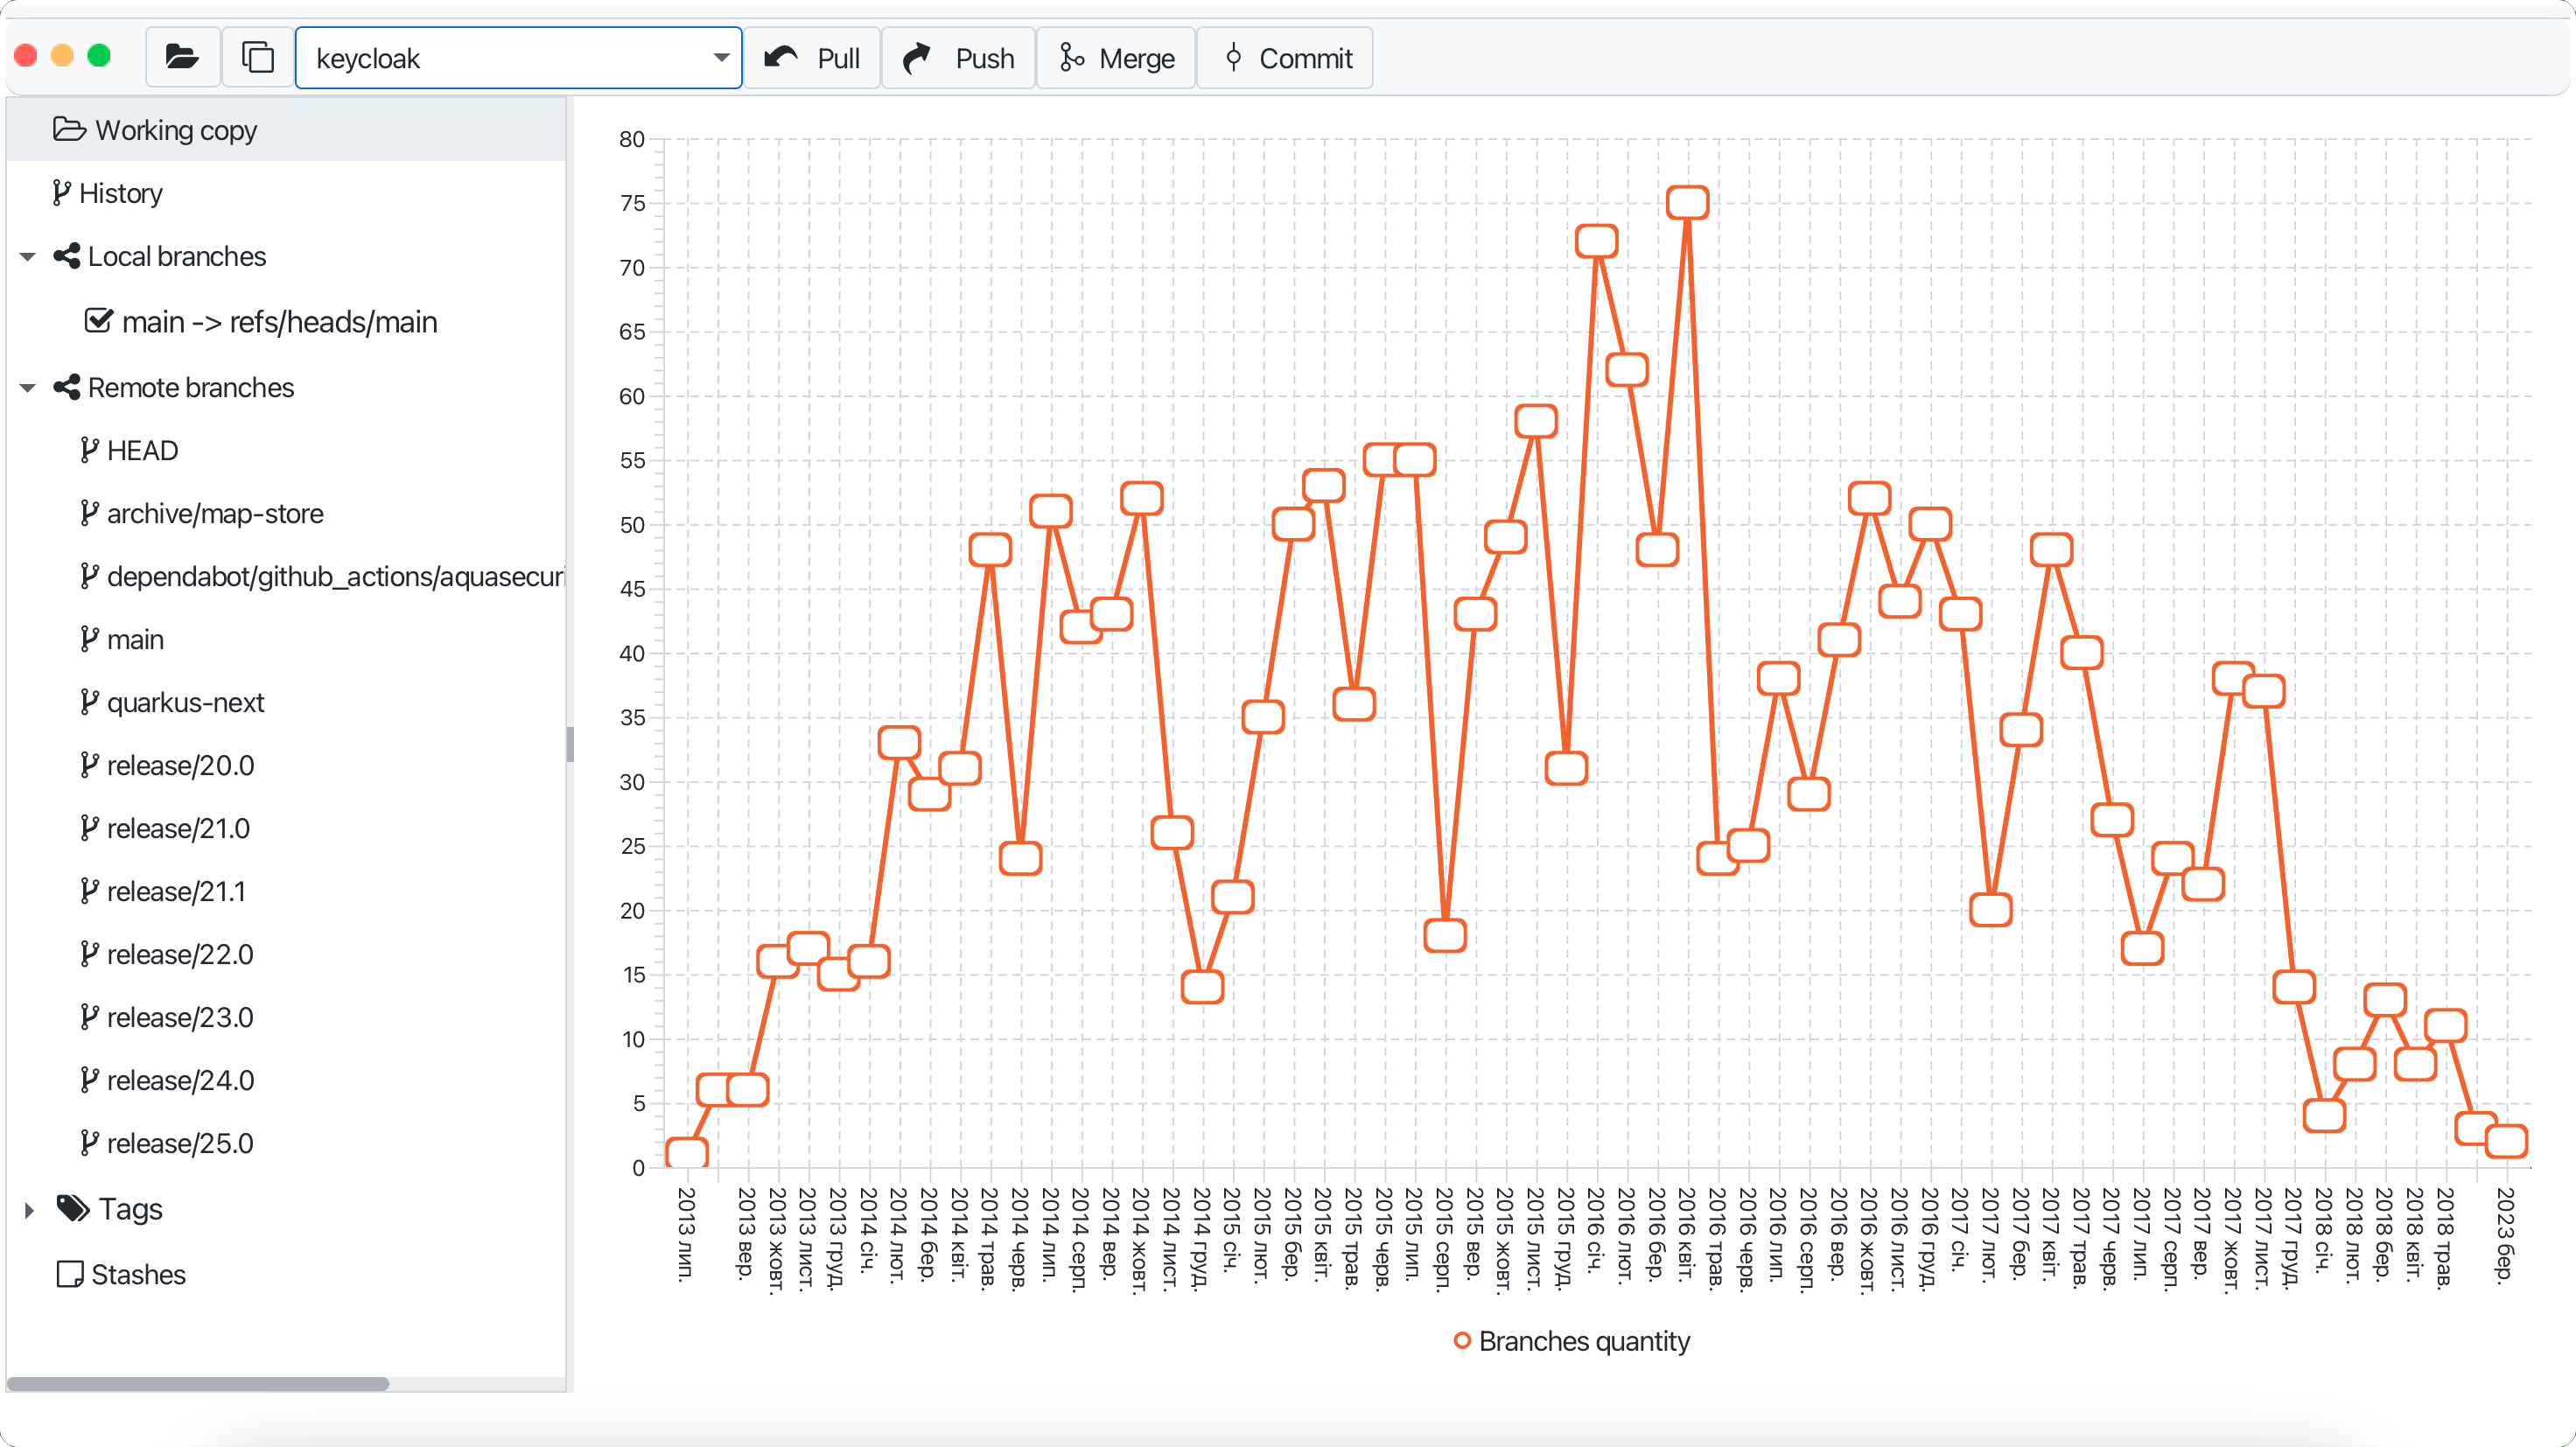Click the Remote branches share icon
The image size is (2576, 1447).
click(67, 387)
